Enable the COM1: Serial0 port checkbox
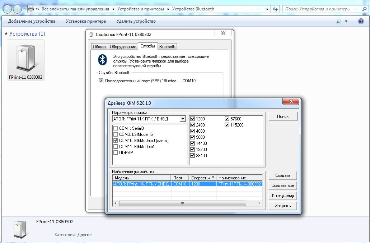The height and width of the screenshot is (243, 370). (x=116, y=128)
